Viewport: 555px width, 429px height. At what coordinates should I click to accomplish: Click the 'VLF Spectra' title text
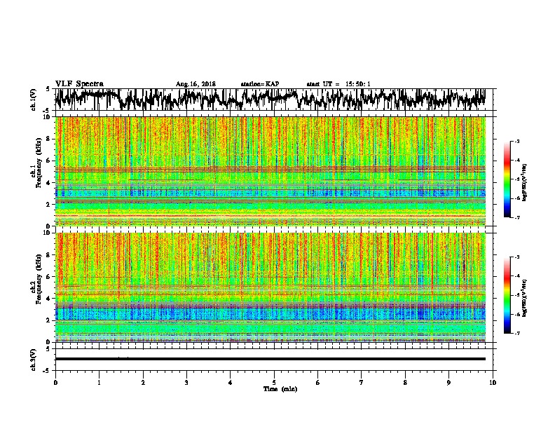pos(79,84)
